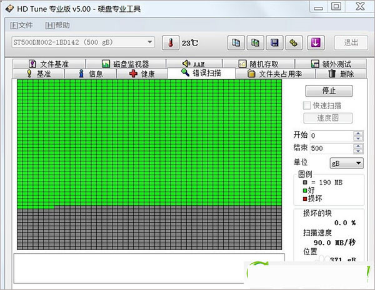Switch to the 信息 (Info) tab
The width and height of the screenshot is (375, 290).
[90, 74]
